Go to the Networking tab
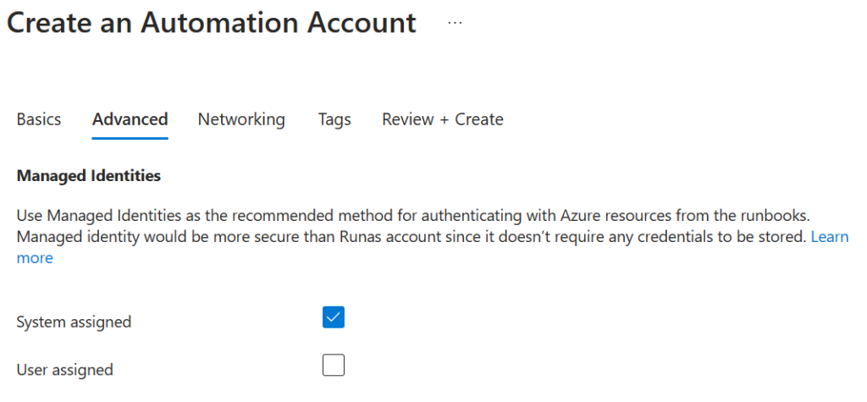Screen dimensions: 867x402 [x=241, y=119]
